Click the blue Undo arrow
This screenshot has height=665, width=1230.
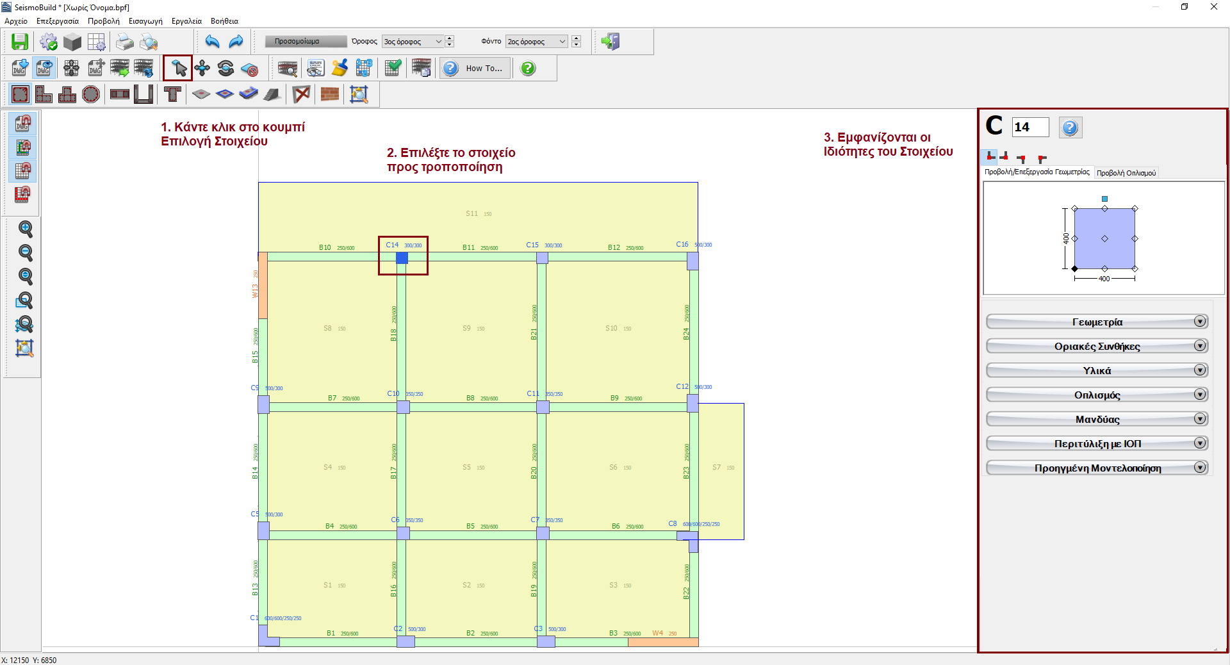pos(212,42)
